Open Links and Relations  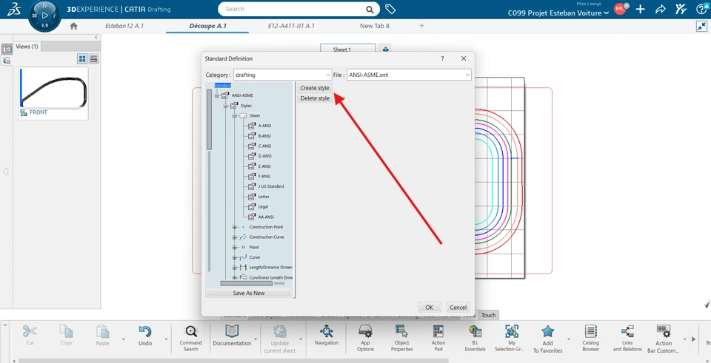coord(627,338)
